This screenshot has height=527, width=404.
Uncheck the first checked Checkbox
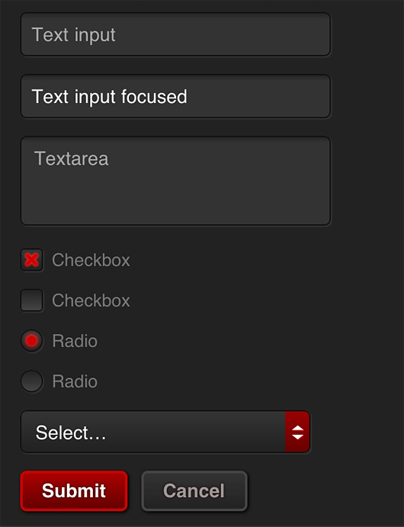31,260
